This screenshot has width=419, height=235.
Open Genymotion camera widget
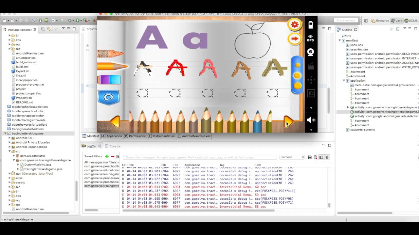point(311,52)
